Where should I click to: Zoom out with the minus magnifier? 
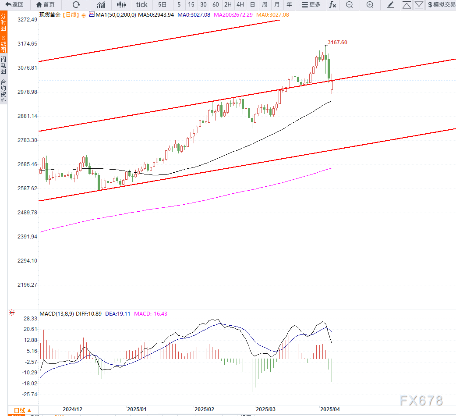pyautogui.click(x=349, y=5)
